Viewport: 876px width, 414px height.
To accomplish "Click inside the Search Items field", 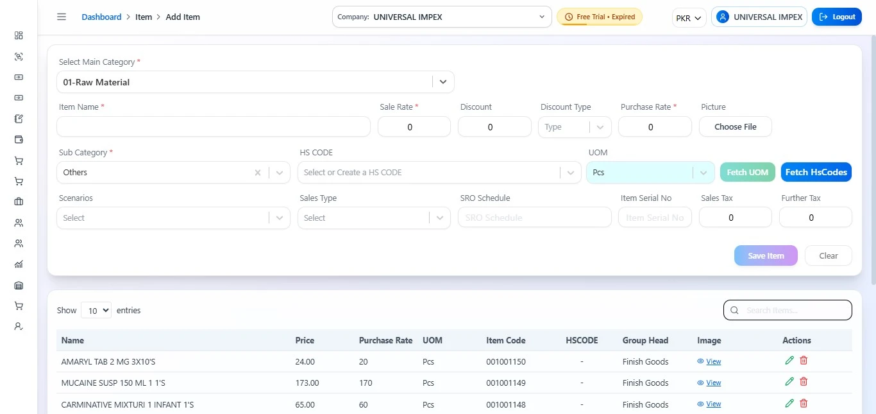I will click(788, 310).
